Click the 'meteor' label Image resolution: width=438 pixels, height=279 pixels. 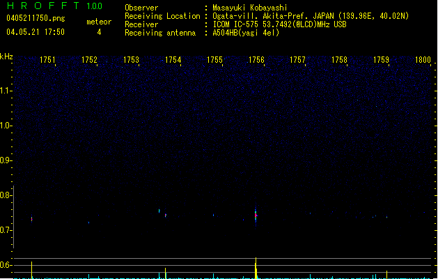[x=99, y=22]
